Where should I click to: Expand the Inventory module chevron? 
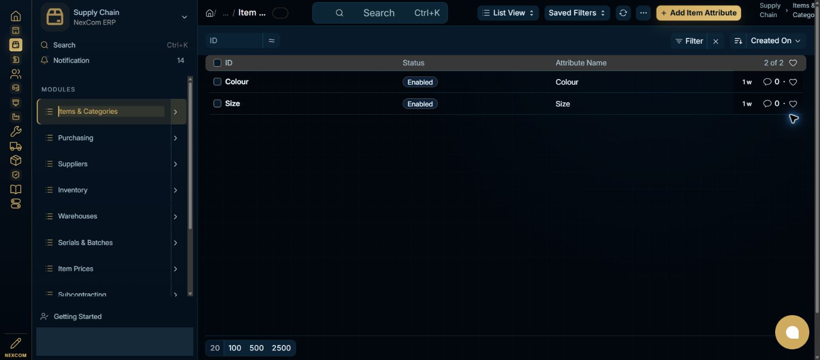(175, 191)
